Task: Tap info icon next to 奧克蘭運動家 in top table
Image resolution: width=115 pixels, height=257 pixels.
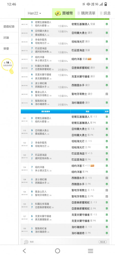Action: (50, 78)
